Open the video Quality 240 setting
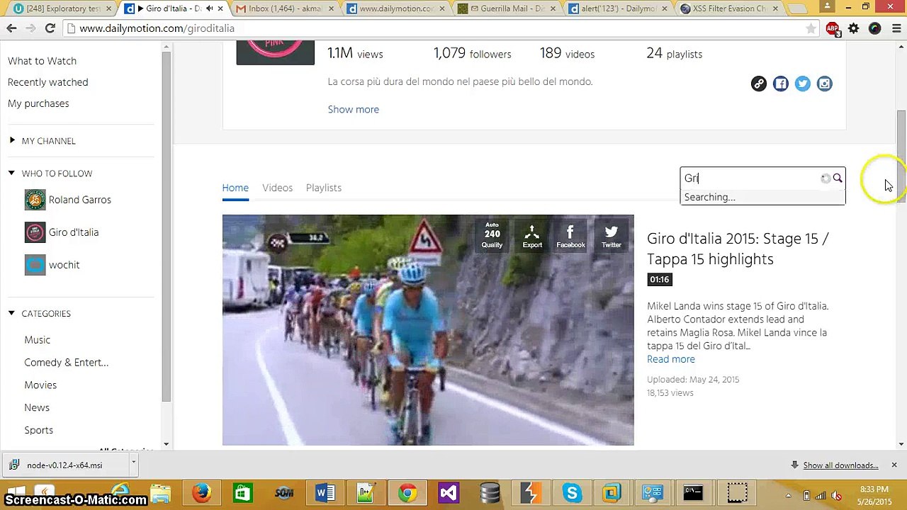The height and width of the screenshot is (510, 907). (492, 236)
